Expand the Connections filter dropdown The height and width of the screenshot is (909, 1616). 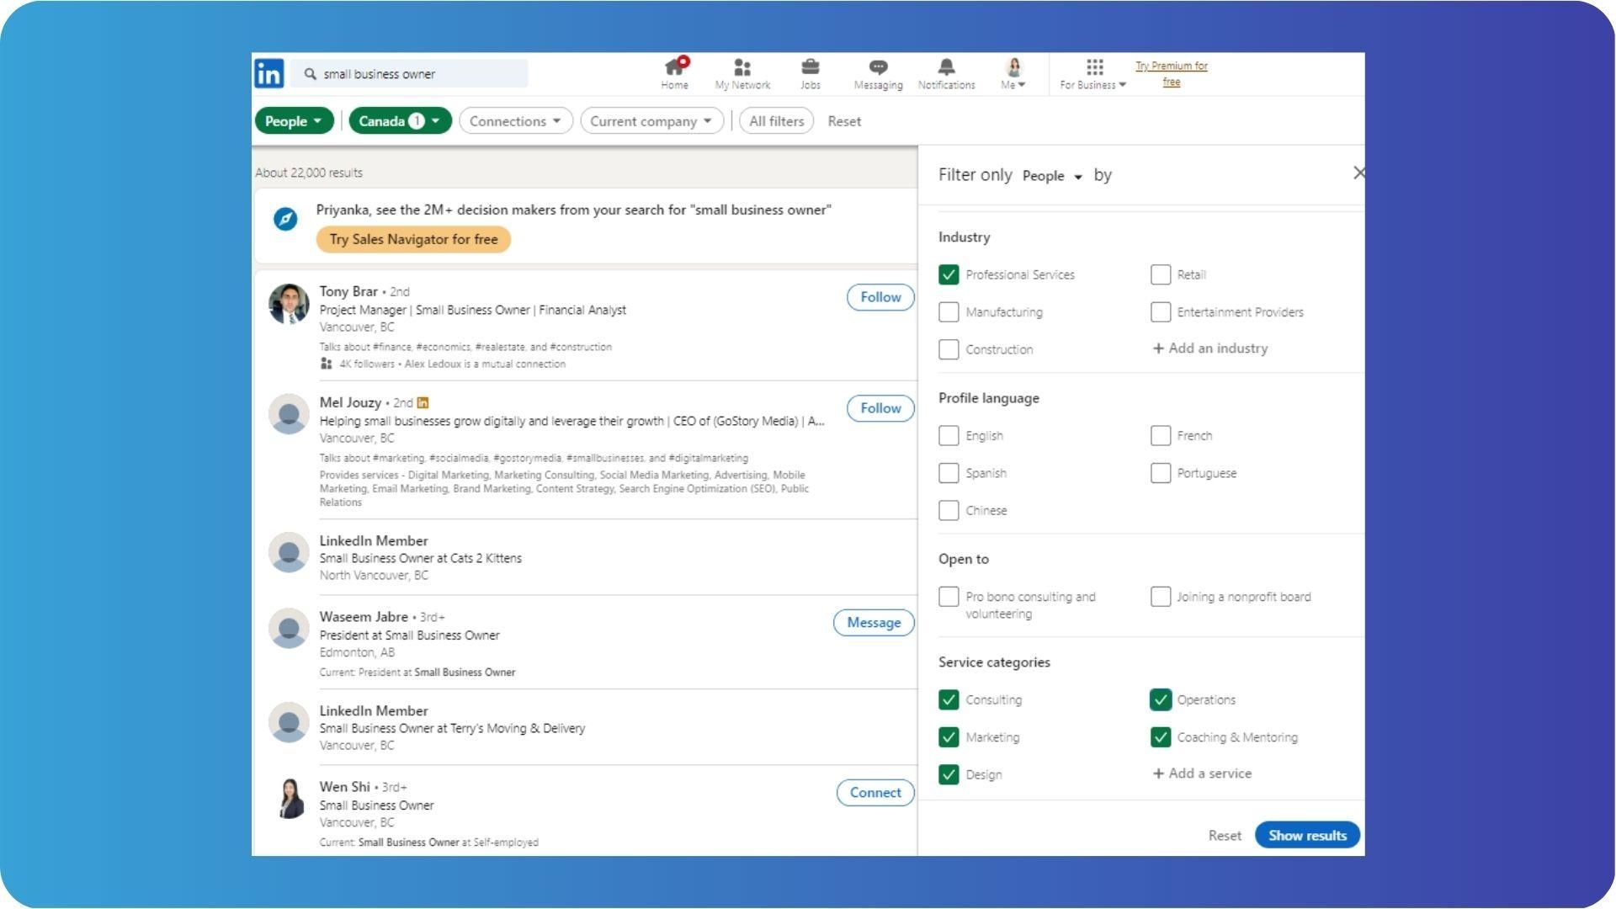point(516,121)
